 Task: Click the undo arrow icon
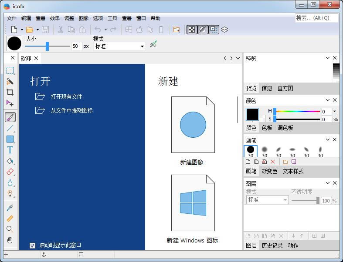(x=98, y=30)
